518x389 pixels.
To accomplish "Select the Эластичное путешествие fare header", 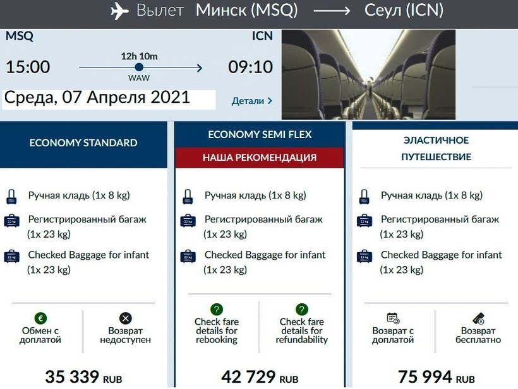I will click(436, 148).
